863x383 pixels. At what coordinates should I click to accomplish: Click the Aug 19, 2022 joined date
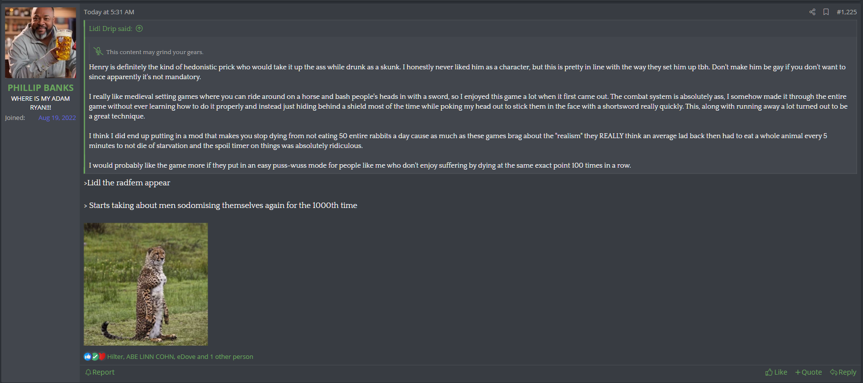(57, 118)
